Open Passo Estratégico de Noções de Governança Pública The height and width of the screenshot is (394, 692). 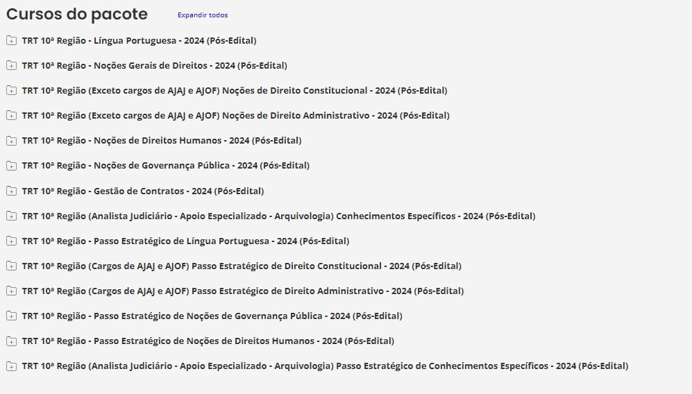(212, 316)
